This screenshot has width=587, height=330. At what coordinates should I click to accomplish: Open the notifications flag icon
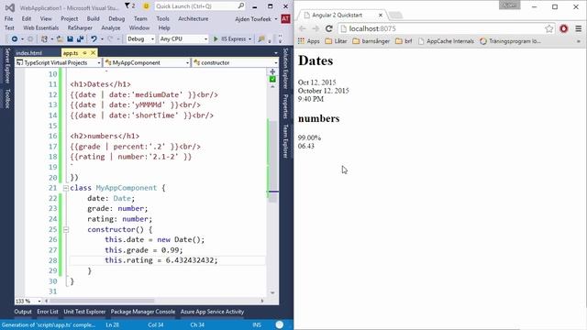click(127, 6)
